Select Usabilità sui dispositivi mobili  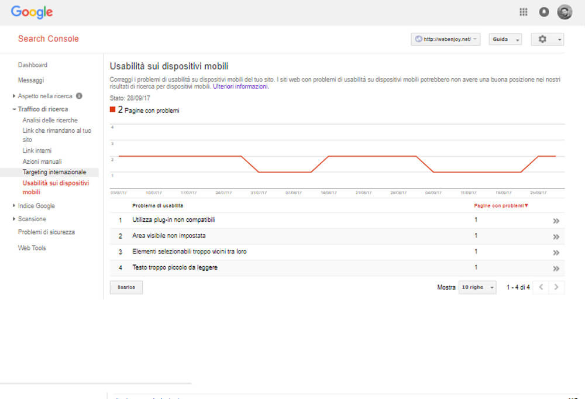(56, 187)
